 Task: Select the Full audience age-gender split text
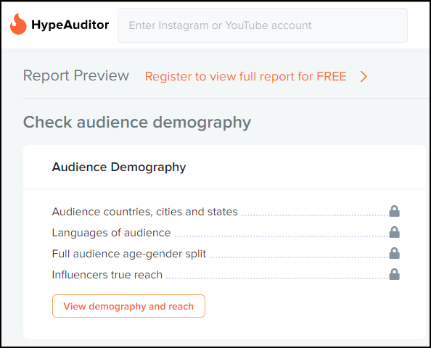coord(129,254)
